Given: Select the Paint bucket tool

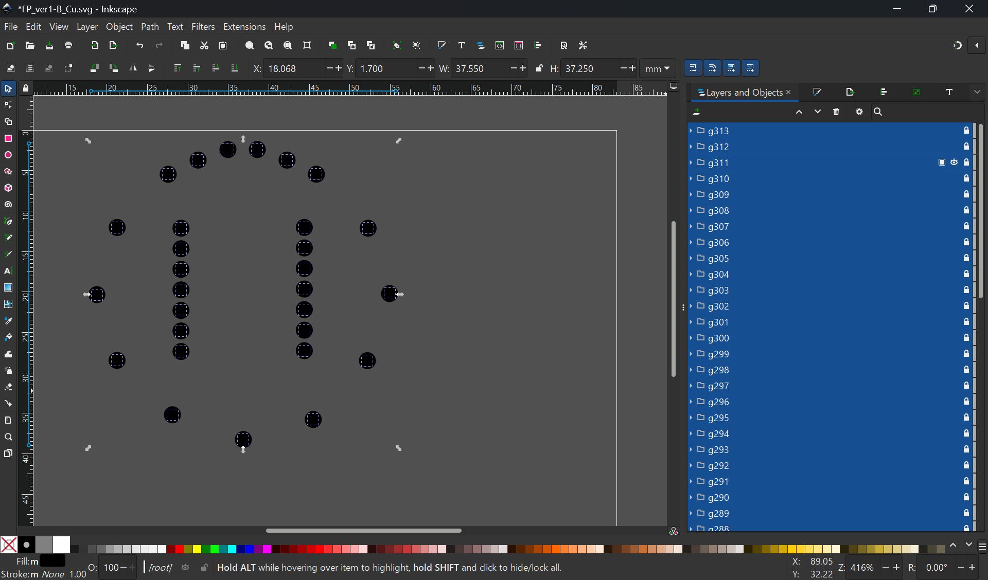Looking at the screenshot, I should (8, 337).
